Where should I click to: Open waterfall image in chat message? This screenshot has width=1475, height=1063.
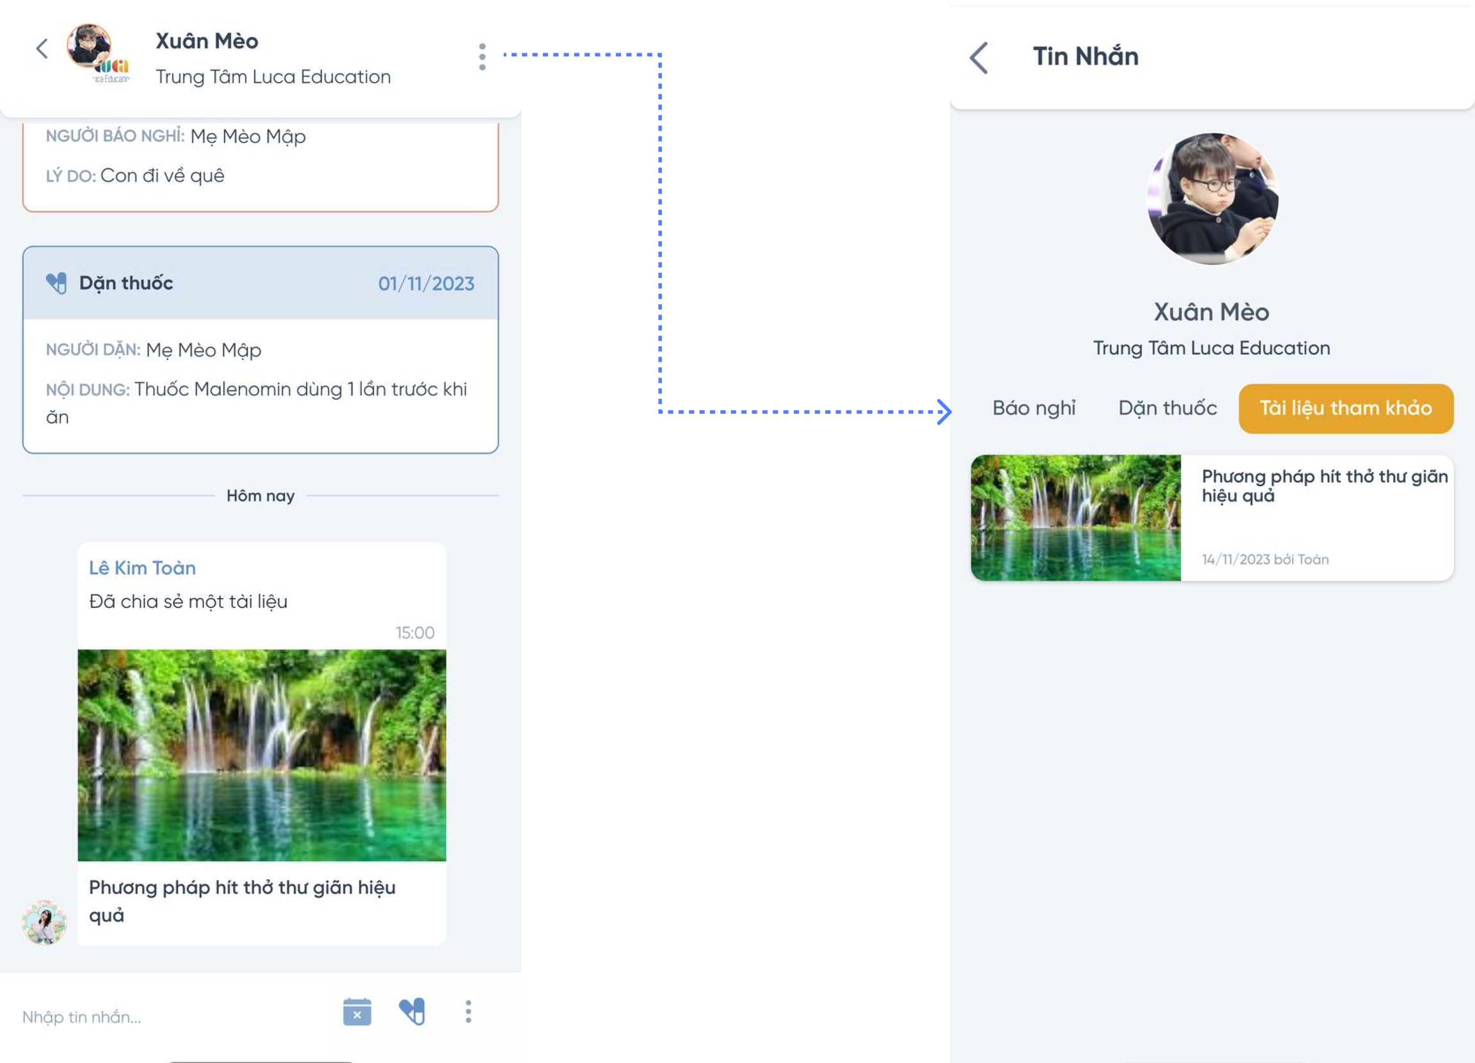[x=261, y=754]
